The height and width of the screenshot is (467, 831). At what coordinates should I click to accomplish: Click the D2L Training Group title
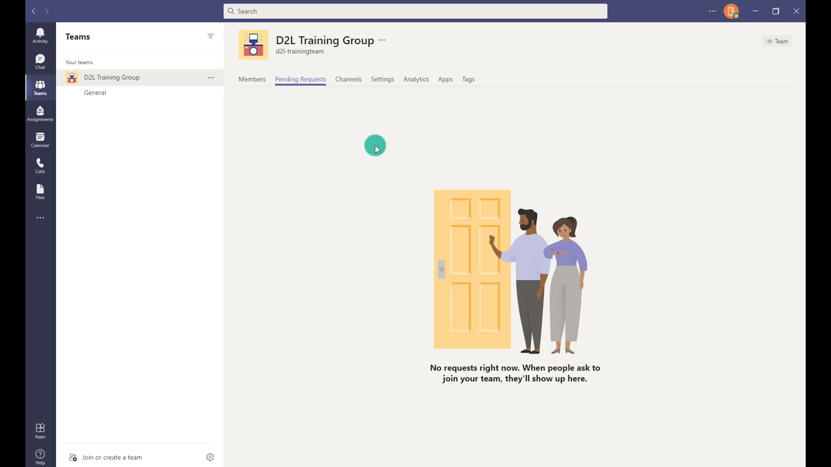click(x=325, y=40)
